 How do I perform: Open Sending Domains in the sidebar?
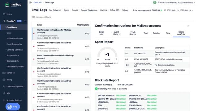pos(15,50)
